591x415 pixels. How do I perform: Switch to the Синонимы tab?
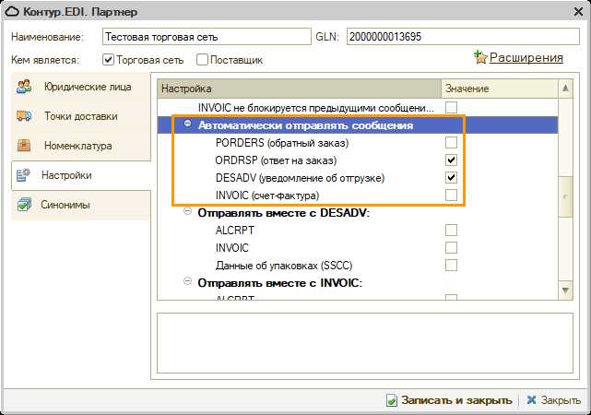[81, 205]
